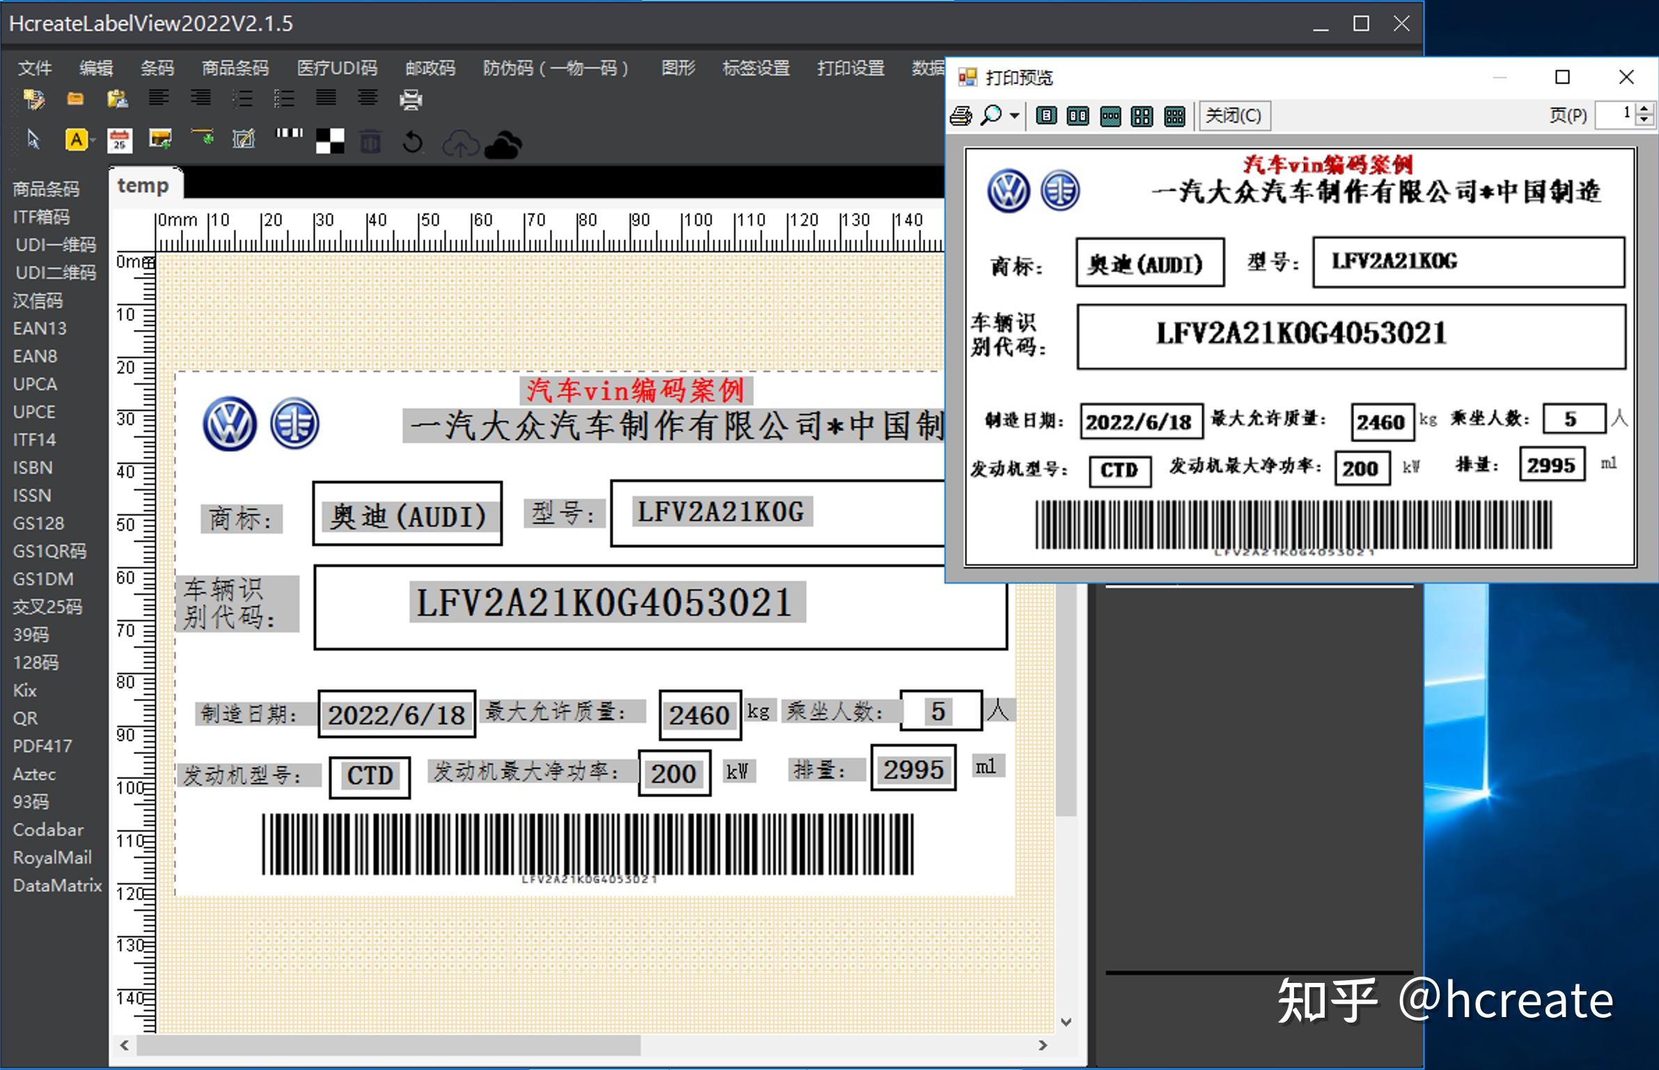The width and height of the screenshot is (1659, 1070).
Task: Click the frame edit drawing tool
Action: click(x=244, y=139)
